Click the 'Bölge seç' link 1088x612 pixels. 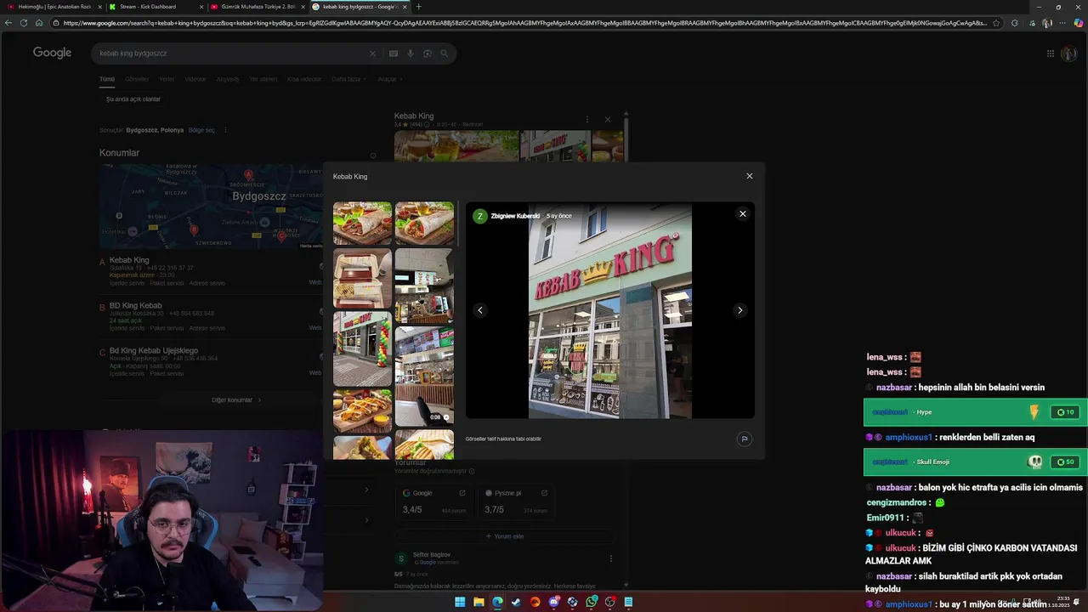(201, 130)
